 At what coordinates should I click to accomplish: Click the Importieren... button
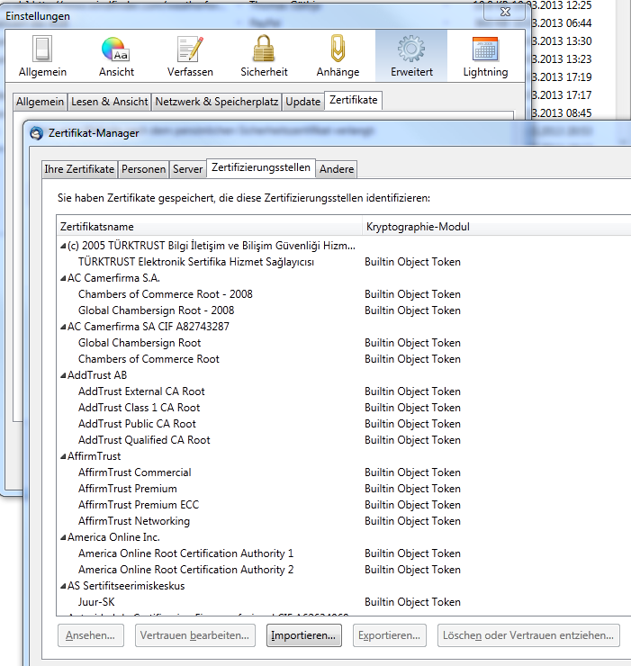tap(304, 635)
